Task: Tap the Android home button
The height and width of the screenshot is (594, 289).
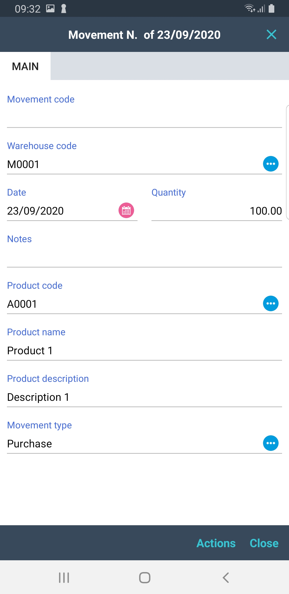Action: (x=144, y=577)
